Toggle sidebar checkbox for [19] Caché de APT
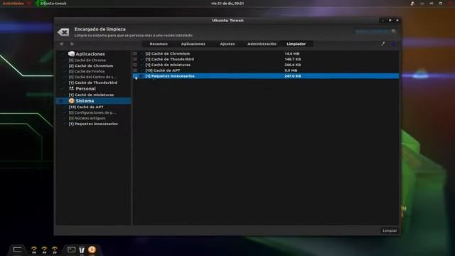This screenshot has height=256, width=455. click(65, 107)
